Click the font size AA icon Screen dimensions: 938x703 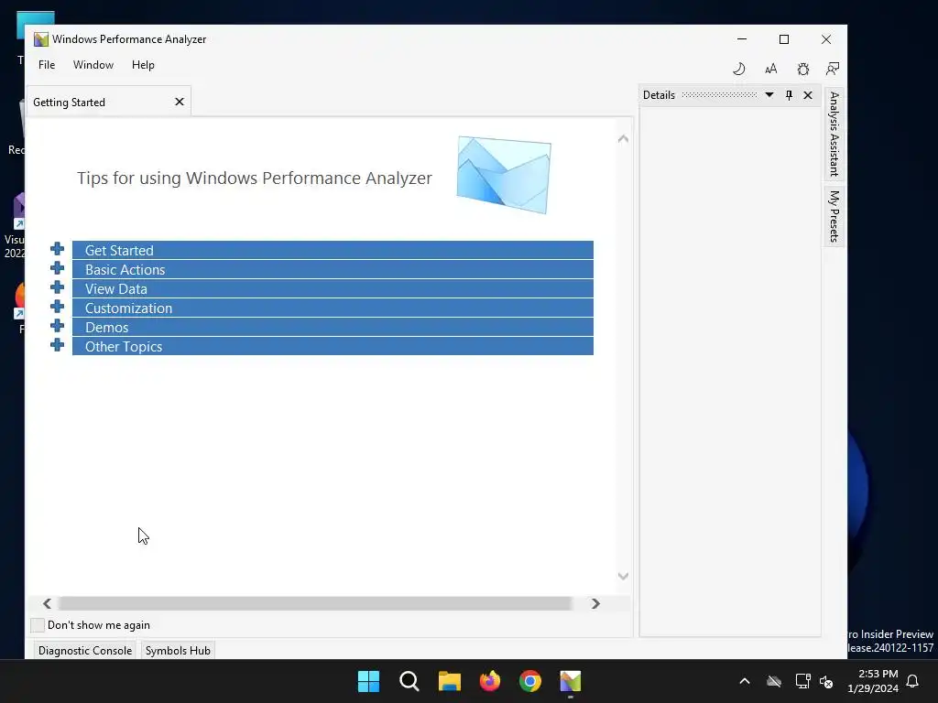click(x=770, y=69)
